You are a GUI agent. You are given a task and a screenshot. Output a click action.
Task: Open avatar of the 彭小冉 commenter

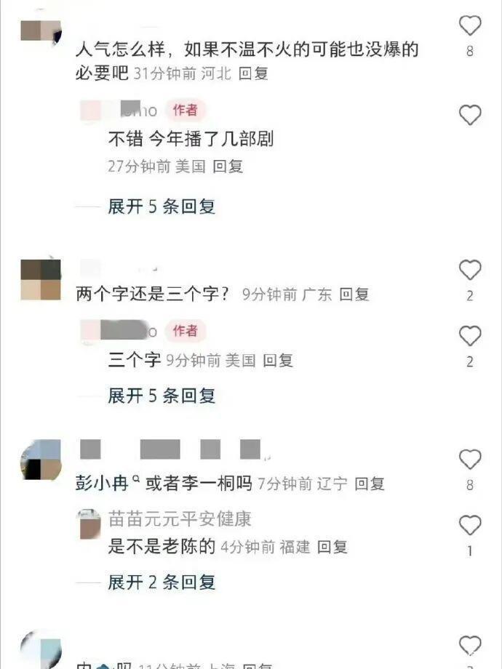[41, 460]
